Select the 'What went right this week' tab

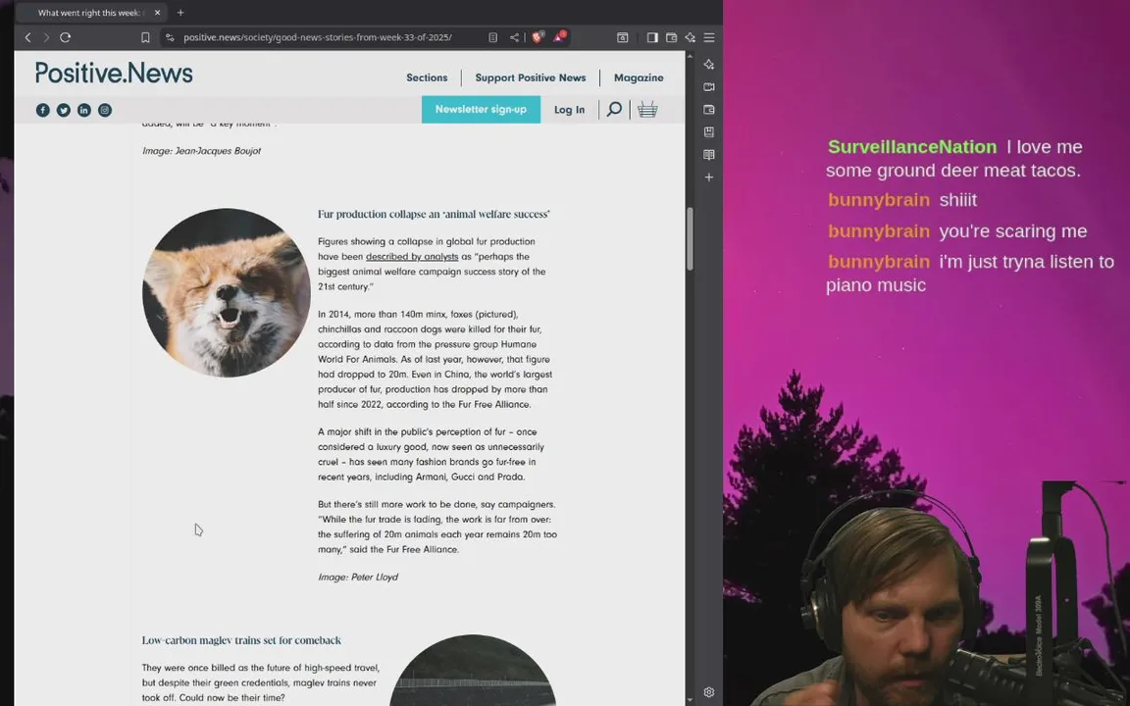click(91, 12)
